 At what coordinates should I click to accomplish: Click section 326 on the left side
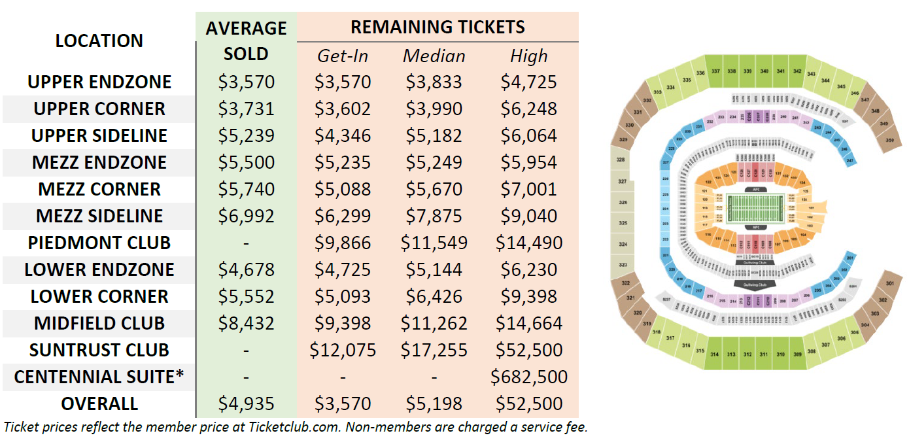[x=623, y=203]
